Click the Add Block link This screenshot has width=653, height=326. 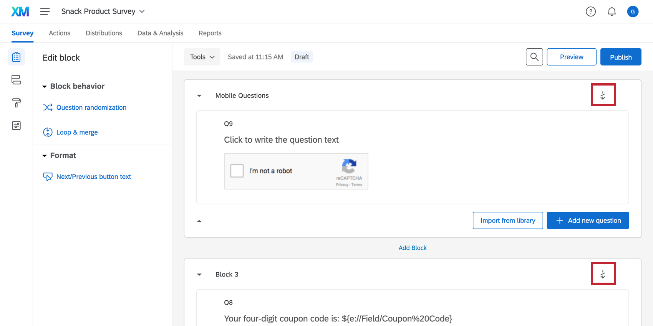tap(413, 248)
